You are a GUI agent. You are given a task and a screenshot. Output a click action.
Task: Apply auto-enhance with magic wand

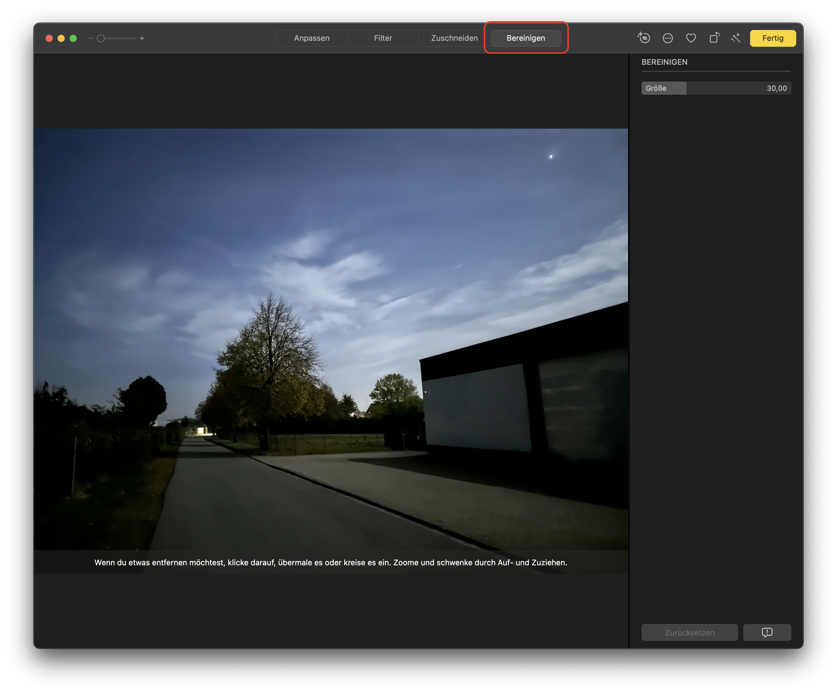[736, 38]
